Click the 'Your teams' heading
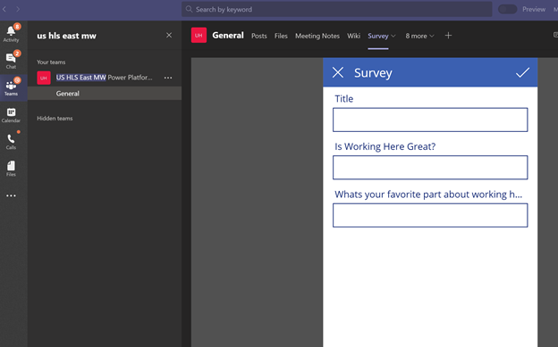The width and height of the screenshot is (558, 347). 51,62
